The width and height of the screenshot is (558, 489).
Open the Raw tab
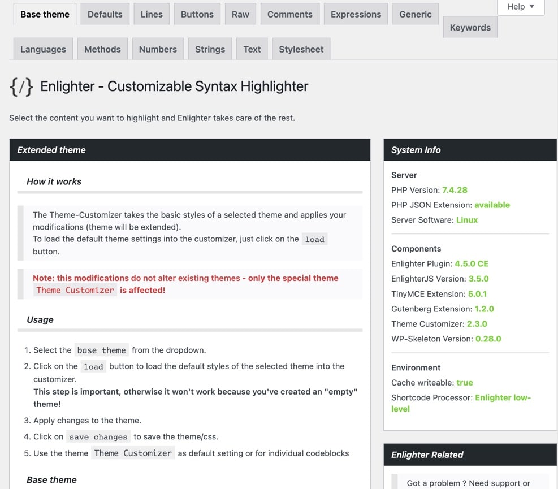point(240,14)
